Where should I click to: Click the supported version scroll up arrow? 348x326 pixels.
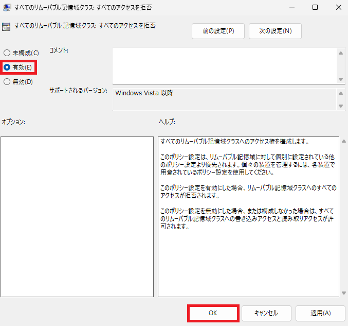tap(341, 93)
